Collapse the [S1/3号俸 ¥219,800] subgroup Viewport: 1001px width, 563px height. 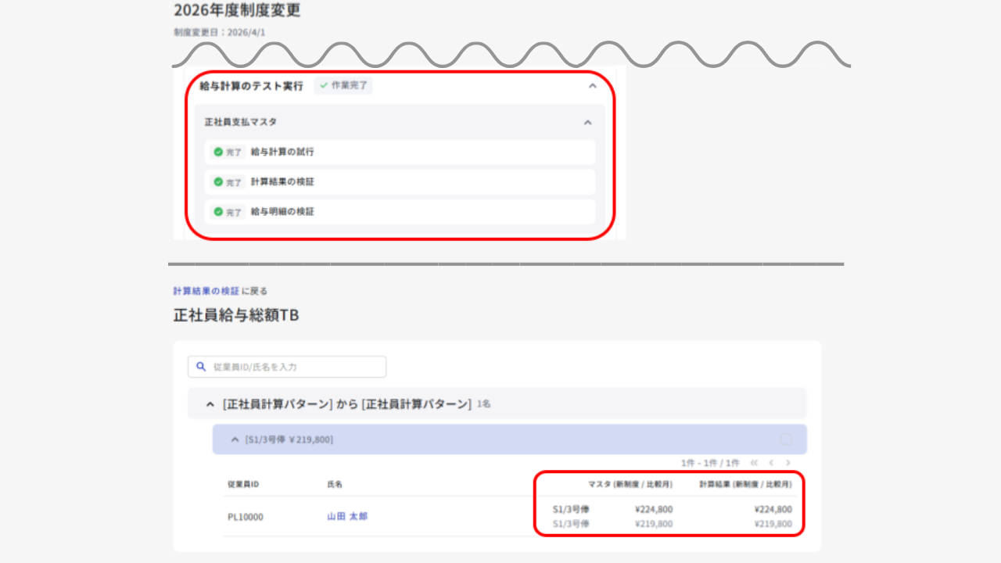tap(234, 439)
